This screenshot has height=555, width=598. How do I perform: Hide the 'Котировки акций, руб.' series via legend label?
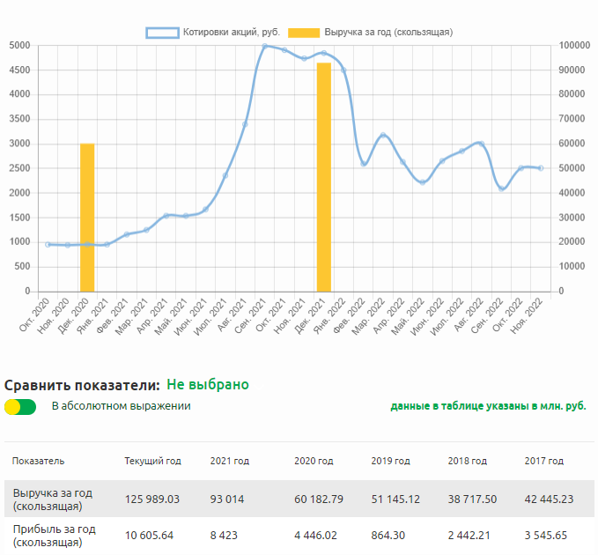[232, 33]
